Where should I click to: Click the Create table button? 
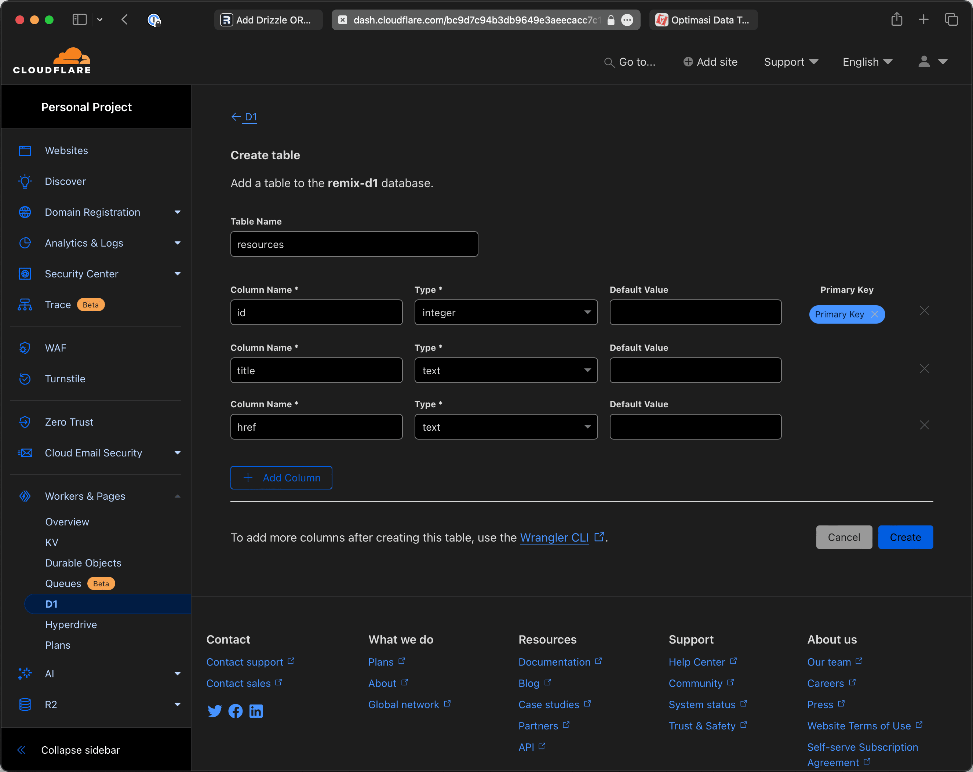pos(905,537)
